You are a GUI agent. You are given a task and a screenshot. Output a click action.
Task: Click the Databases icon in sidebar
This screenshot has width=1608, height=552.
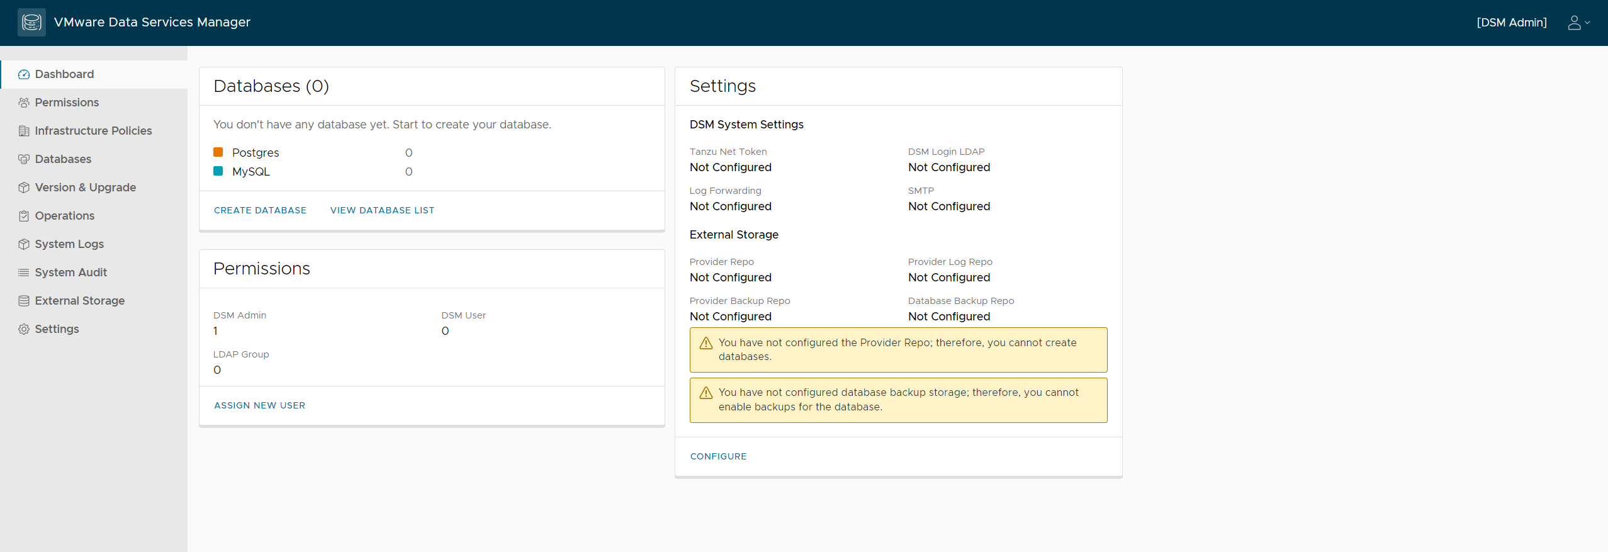click(x=24, y=159)
